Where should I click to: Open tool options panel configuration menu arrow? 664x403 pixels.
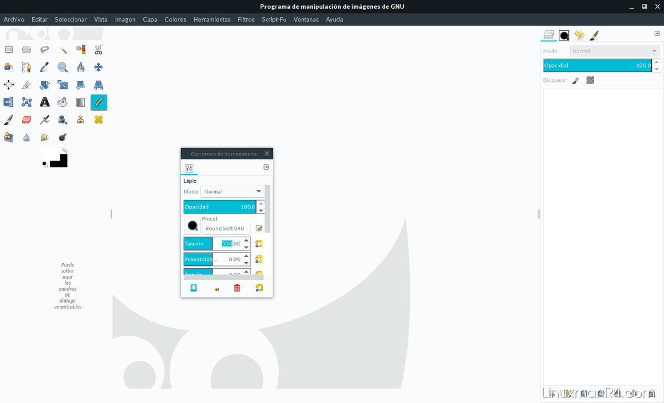click(266, 168)
